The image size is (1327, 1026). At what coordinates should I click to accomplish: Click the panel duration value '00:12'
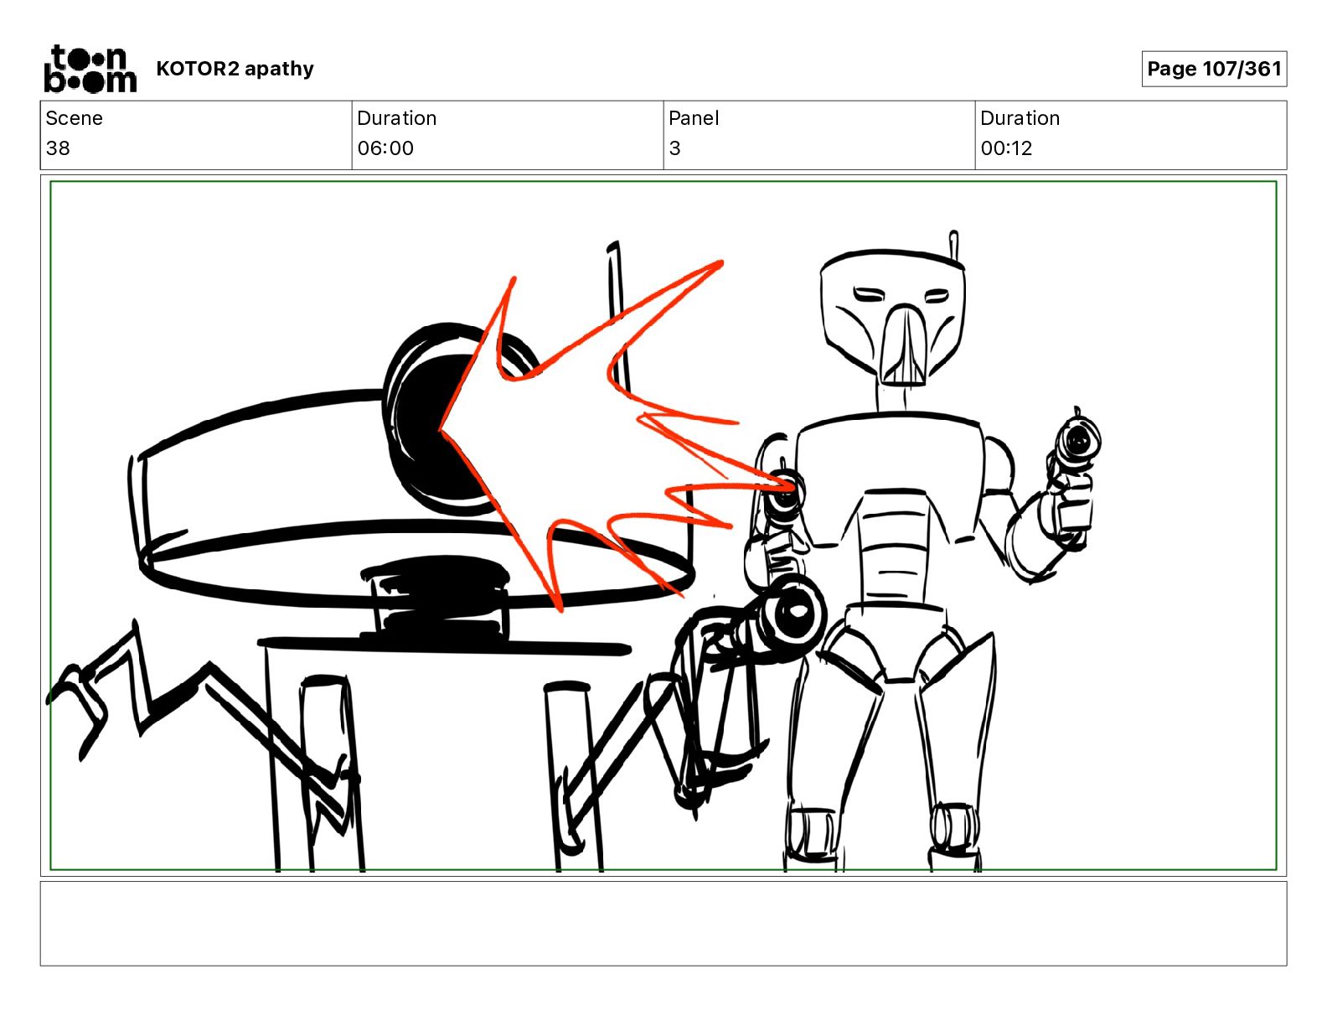coord(1006,148)
